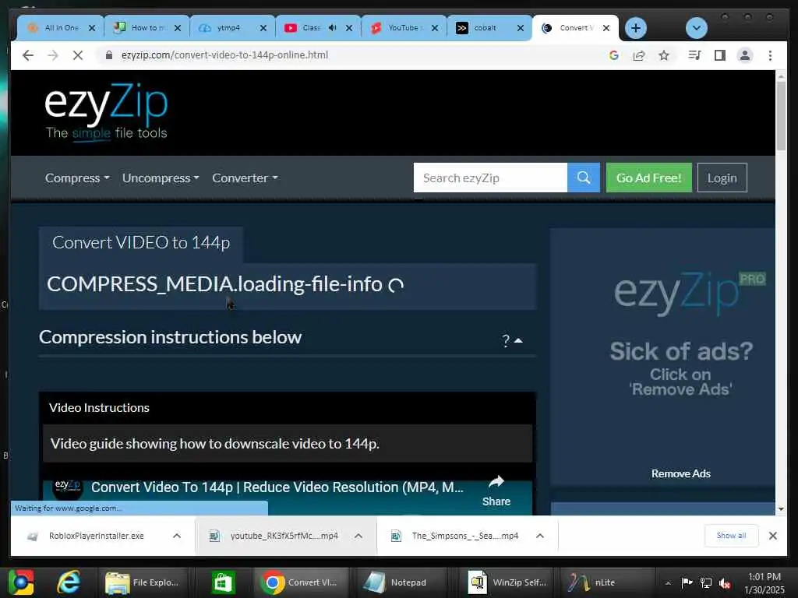
Task: Close the downloads bar
Action: 772,536
